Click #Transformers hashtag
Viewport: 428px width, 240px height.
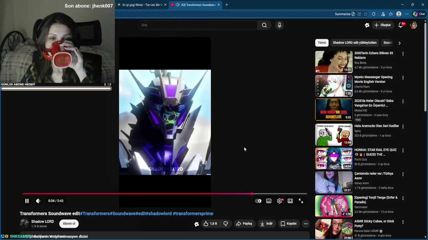coord(95,214)
